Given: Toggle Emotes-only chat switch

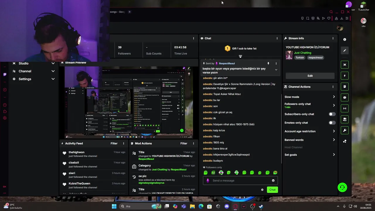Looking at the screenshot, I should (x=332, y=123).
